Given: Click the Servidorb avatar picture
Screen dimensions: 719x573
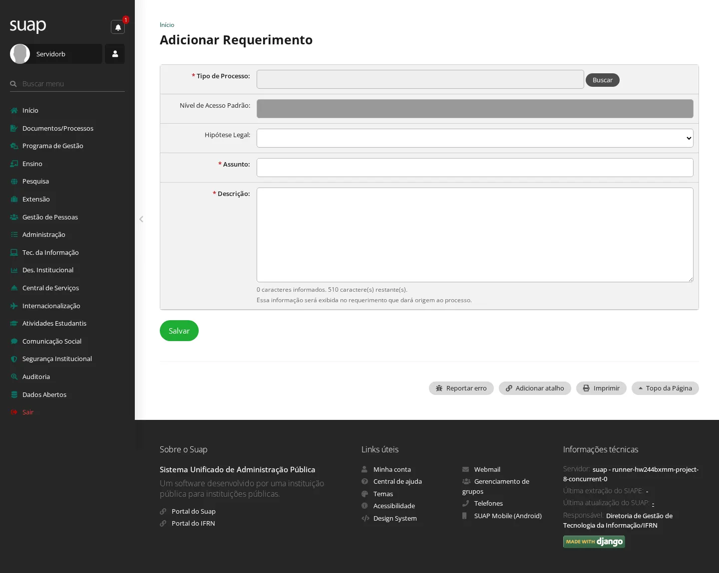Looking at the screenshot, I should point(20,54).
